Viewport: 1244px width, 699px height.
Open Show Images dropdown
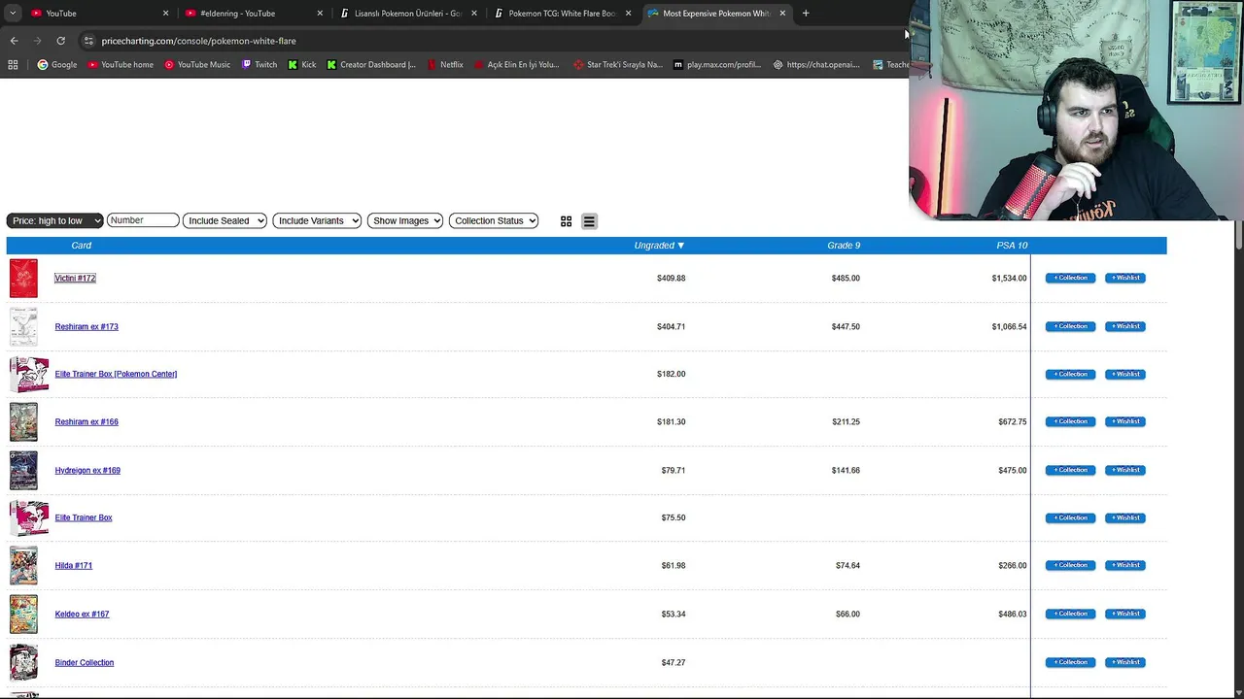pos(405,220)
